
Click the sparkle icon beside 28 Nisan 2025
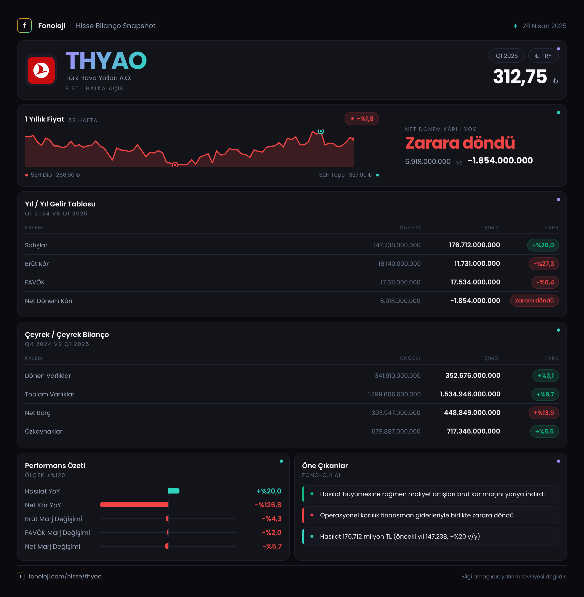pos(515,26)
